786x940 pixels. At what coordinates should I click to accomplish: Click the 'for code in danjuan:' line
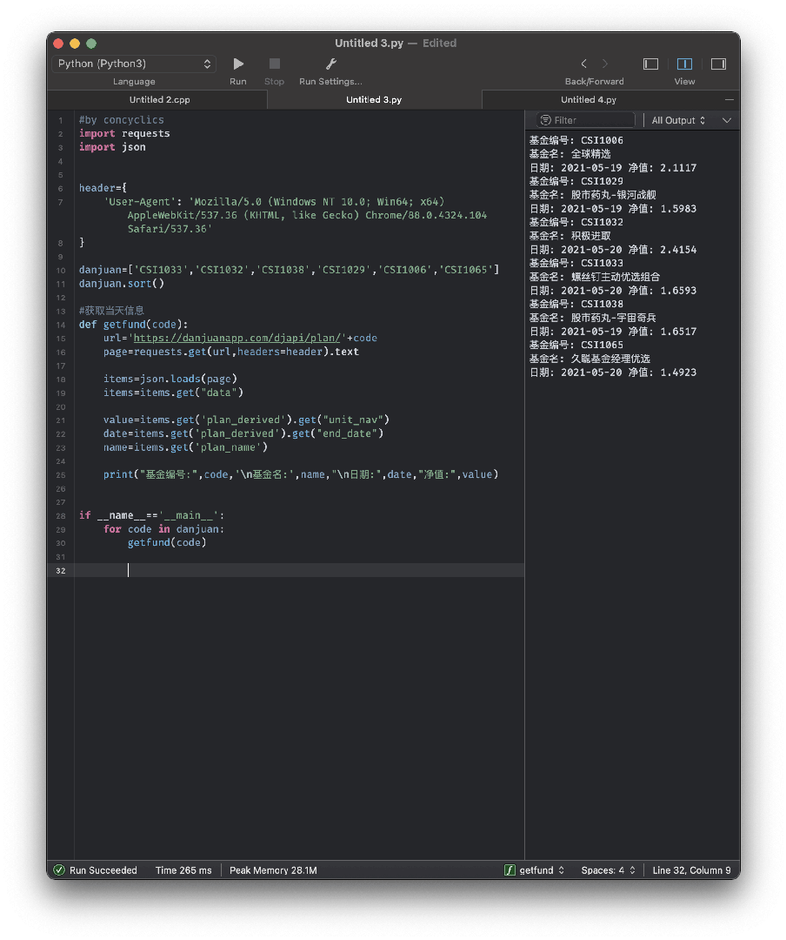point(163,529)
